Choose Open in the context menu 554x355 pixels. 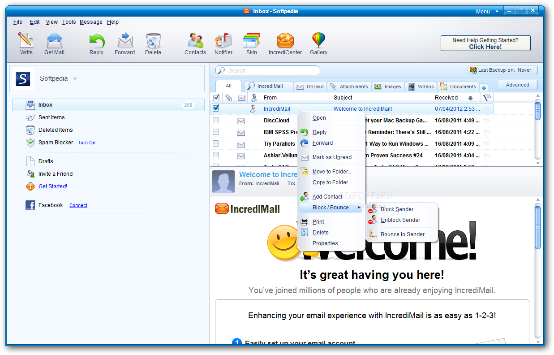pyautogui.click(x=332, y=118)
